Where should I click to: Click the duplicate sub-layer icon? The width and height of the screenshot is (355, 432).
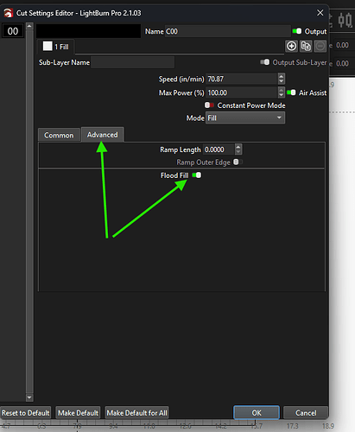coord(306,46)
